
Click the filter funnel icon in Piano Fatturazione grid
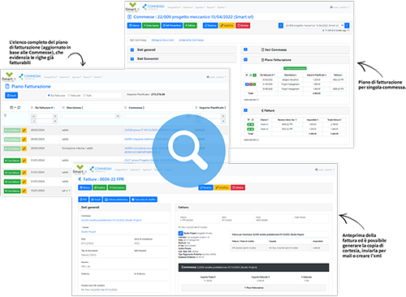pos(5,116)
